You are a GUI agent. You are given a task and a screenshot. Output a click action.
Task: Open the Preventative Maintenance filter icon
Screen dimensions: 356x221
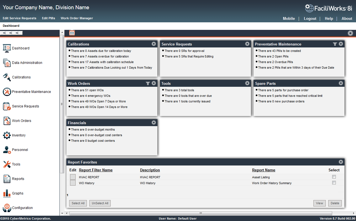pyautogui.click(x=335, y=44)
